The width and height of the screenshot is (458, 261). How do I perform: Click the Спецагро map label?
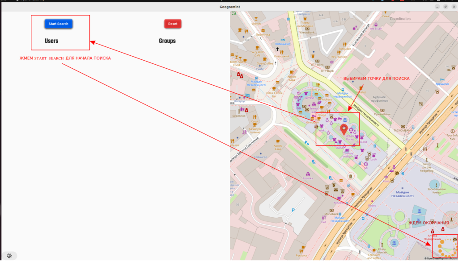point(261,157)
